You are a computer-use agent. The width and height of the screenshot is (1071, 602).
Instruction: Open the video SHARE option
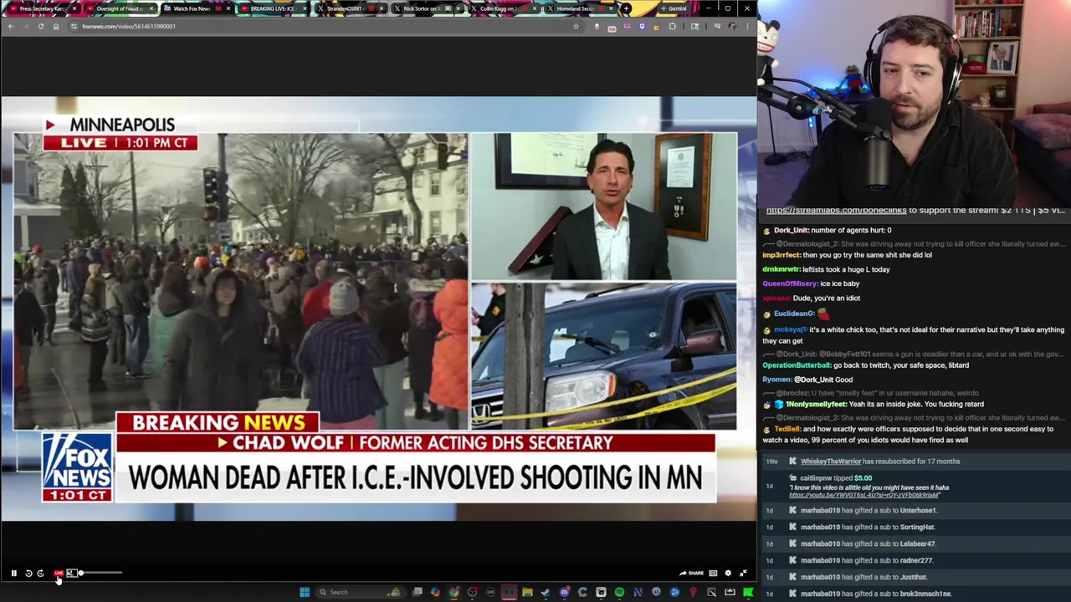click(691, 573)
